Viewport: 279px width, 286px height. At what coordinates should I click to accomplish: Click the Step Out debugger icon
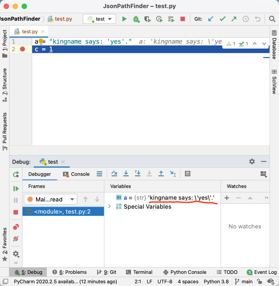[161, 173]
